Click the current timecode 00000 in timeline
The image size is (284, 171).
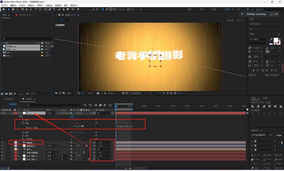pyautogui.click(x=13, y=104)
